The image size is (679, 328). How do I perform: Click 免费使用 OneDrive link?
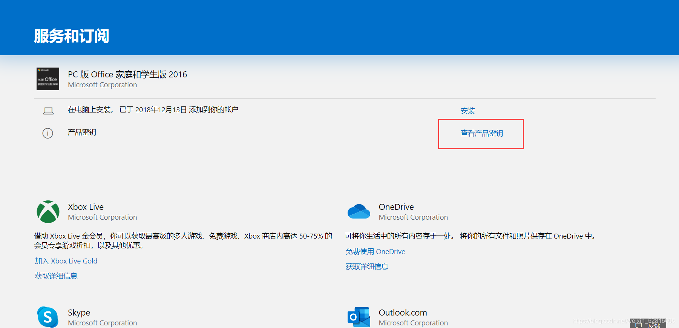pyautogui.click(x=376, y=251)
